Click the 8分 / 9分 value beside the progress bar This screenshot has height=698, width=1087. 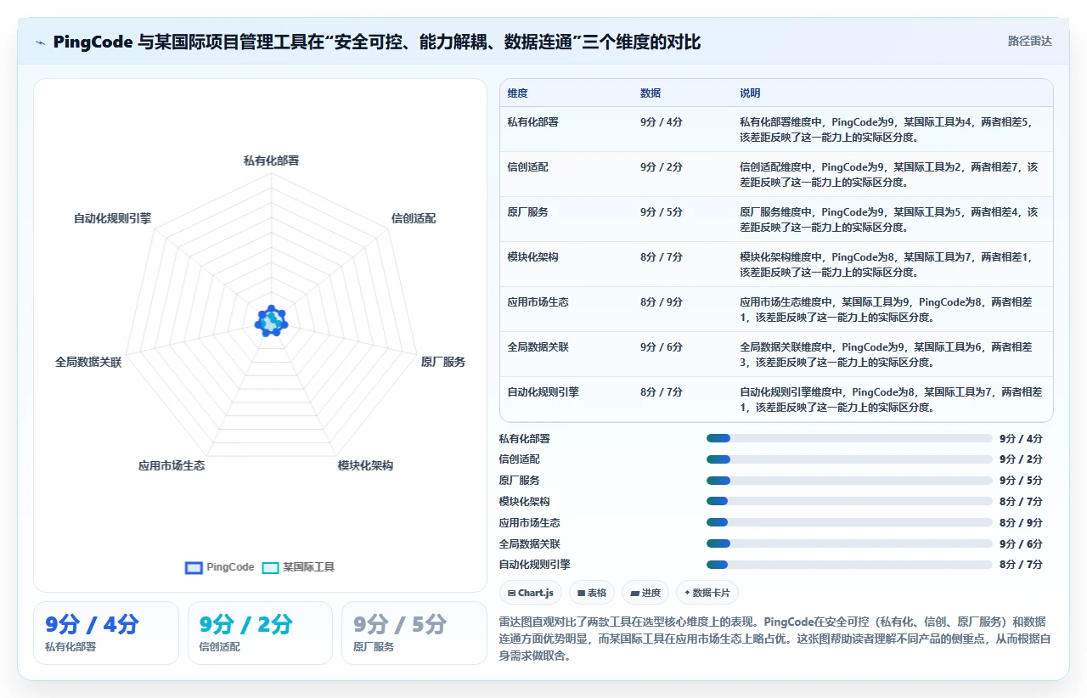(1021, 523)
